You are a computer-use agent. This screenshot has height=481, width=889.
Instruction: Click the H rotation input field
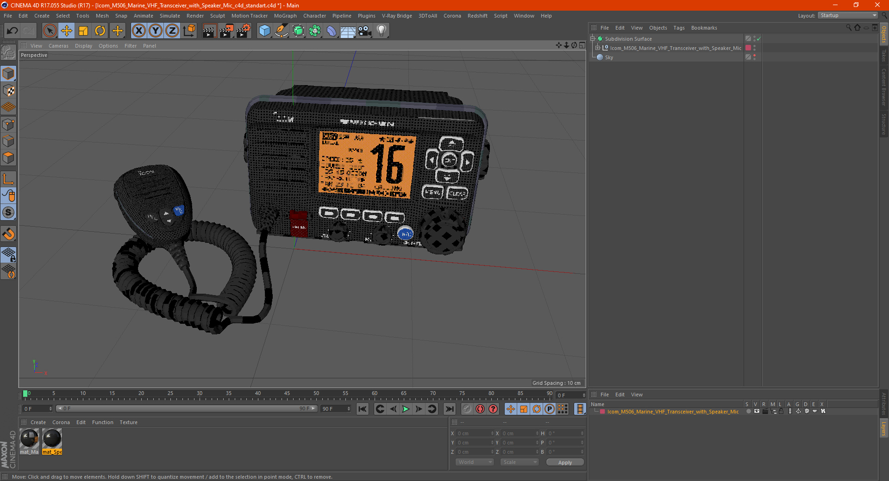[x=566, y=433]
